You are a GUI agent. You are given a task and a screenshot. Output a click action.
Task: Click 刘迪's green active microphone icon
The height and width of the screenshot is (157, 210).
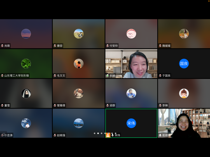(108, 76)
